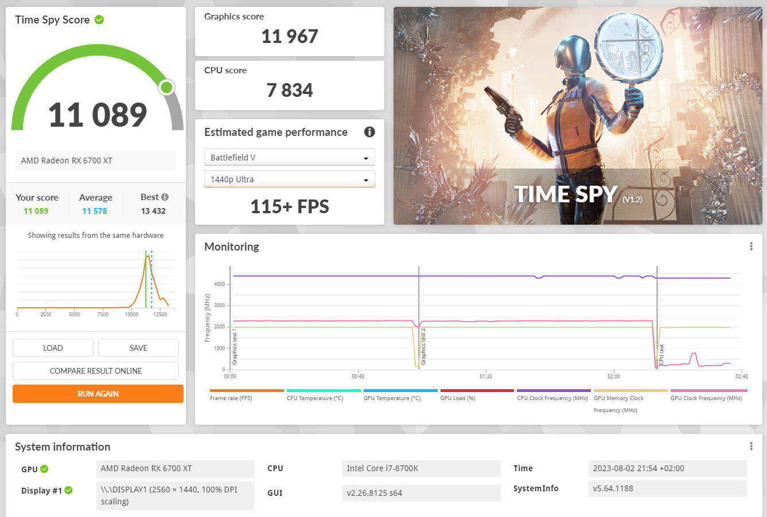767x517 pixels.
Task: Click the green knob on the score gauge
Action: click(166, 87)
